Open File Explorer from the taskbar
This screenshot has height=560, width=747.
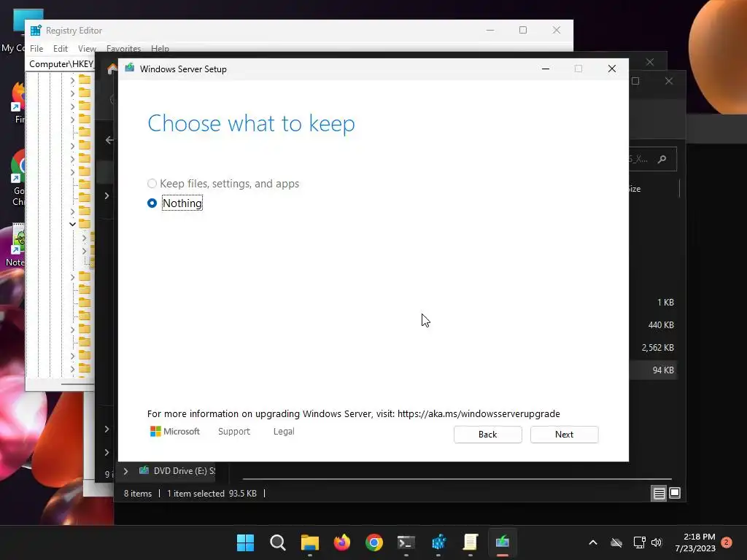tap(309, 542)
